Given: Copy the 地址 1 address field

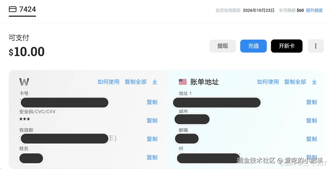Looking at the screenshot, I should (x=311, y=102).
